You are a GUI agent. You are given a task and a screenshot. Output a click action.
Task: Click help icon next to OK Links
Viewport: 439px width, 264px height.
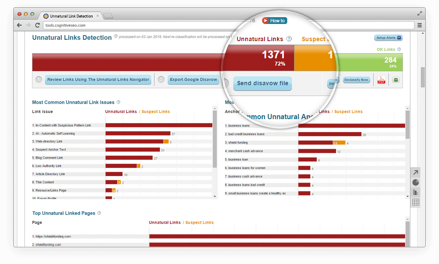[399, 49]
